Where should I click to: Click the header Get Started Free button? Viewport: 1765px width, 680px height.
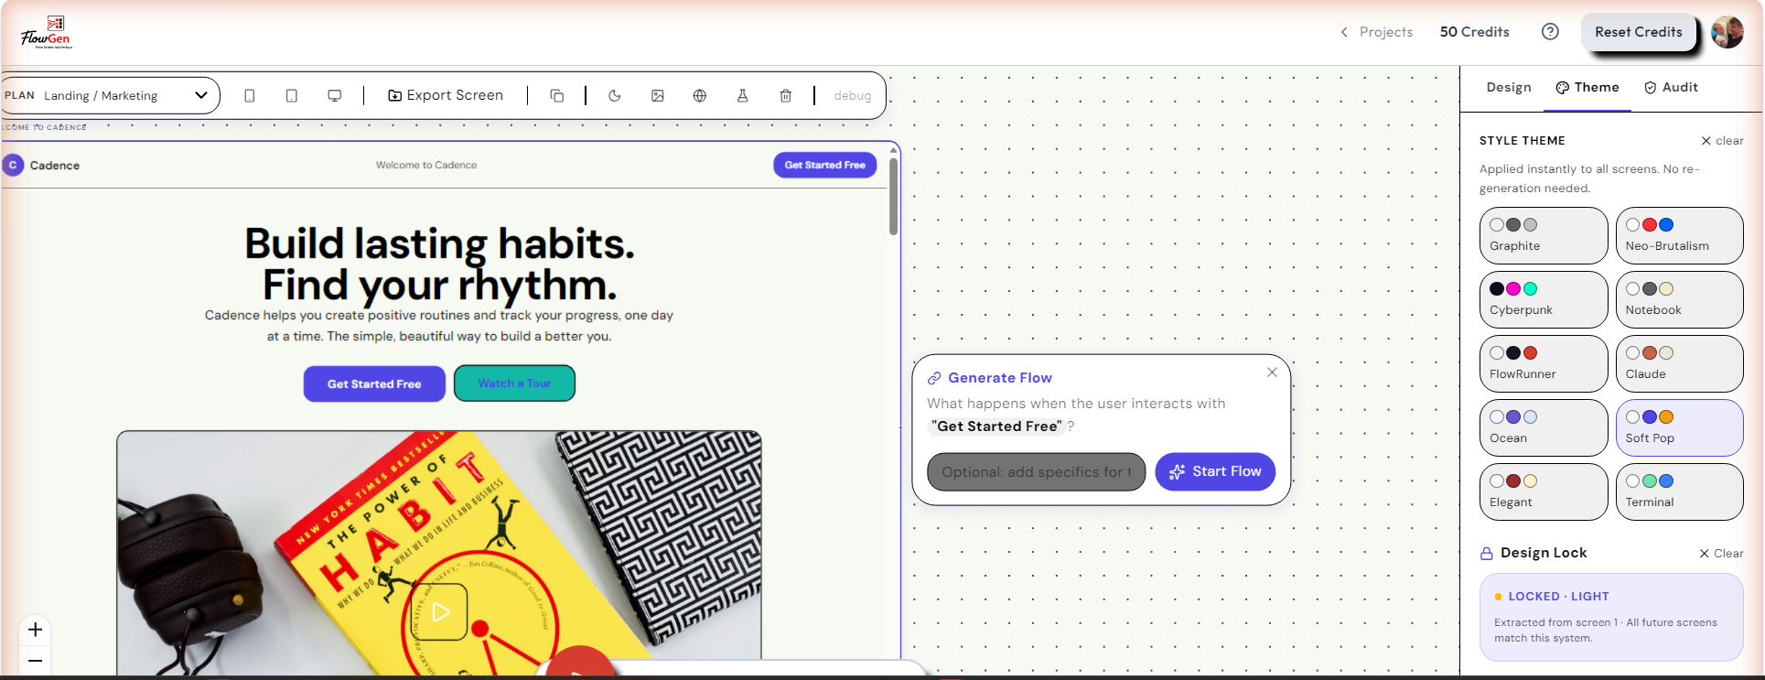(825, 165)
